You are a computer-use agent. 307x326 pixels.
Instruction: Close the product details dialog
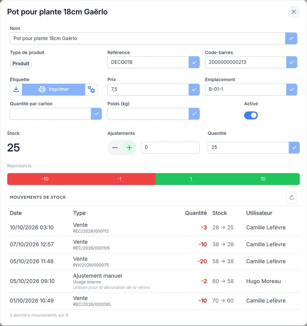pos(294,12)
